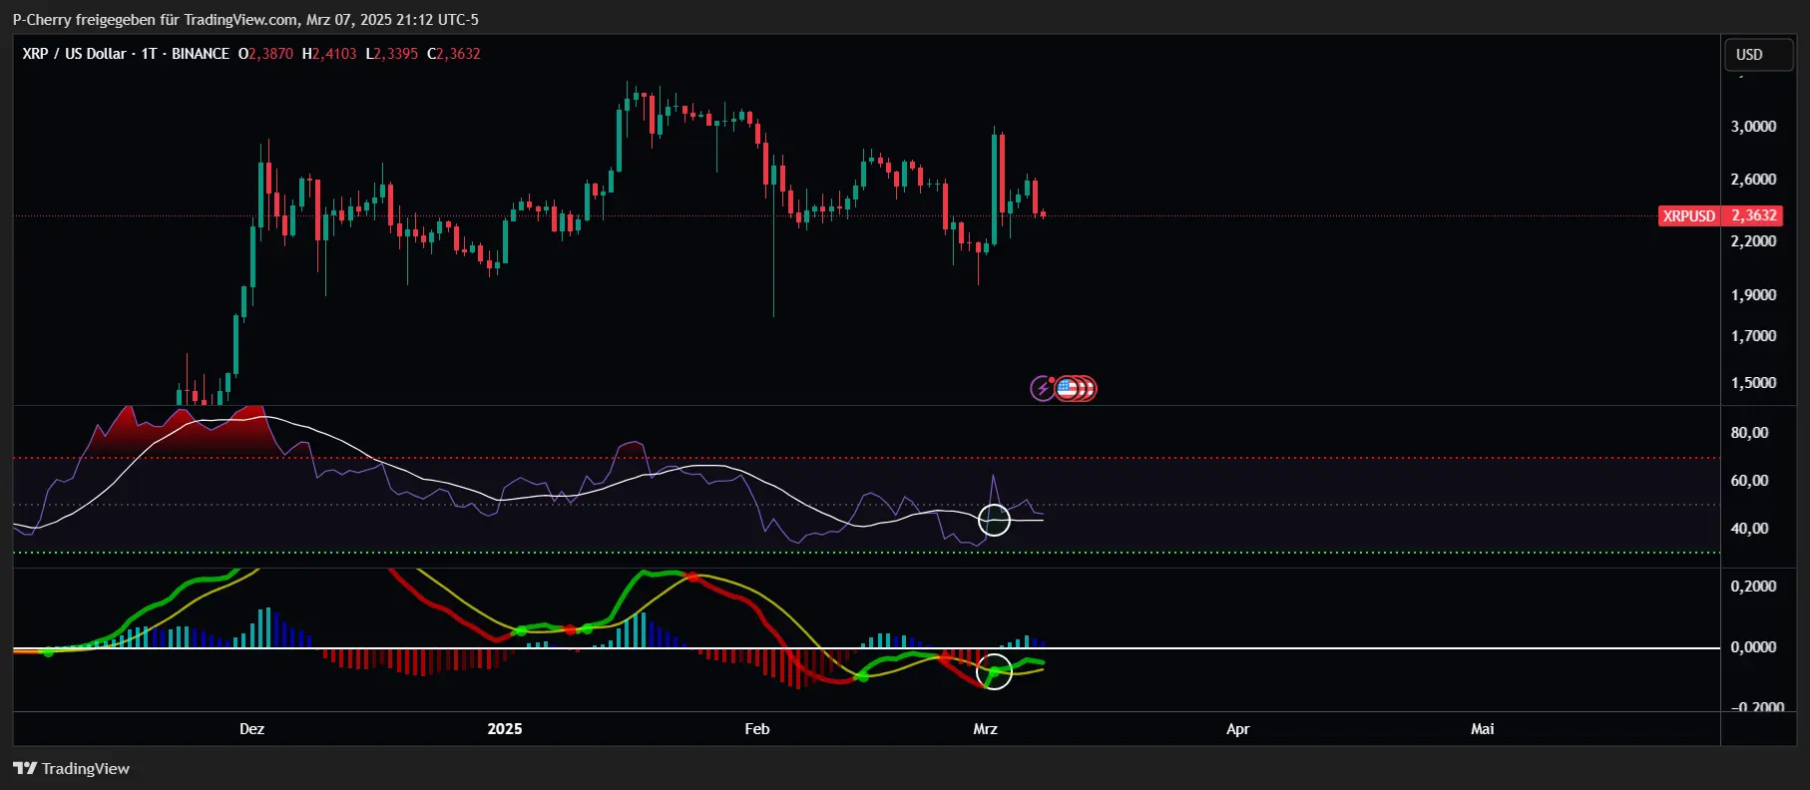Click the Mrz label on time axis
Viewport: 1810px width, 790px height.
point(985,729)
